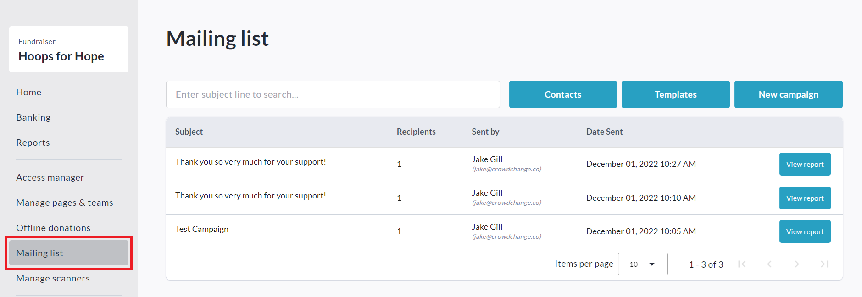Go to Manage pages & teams
This screenshot has height=297, width=862.
click(x=65, y=203)
